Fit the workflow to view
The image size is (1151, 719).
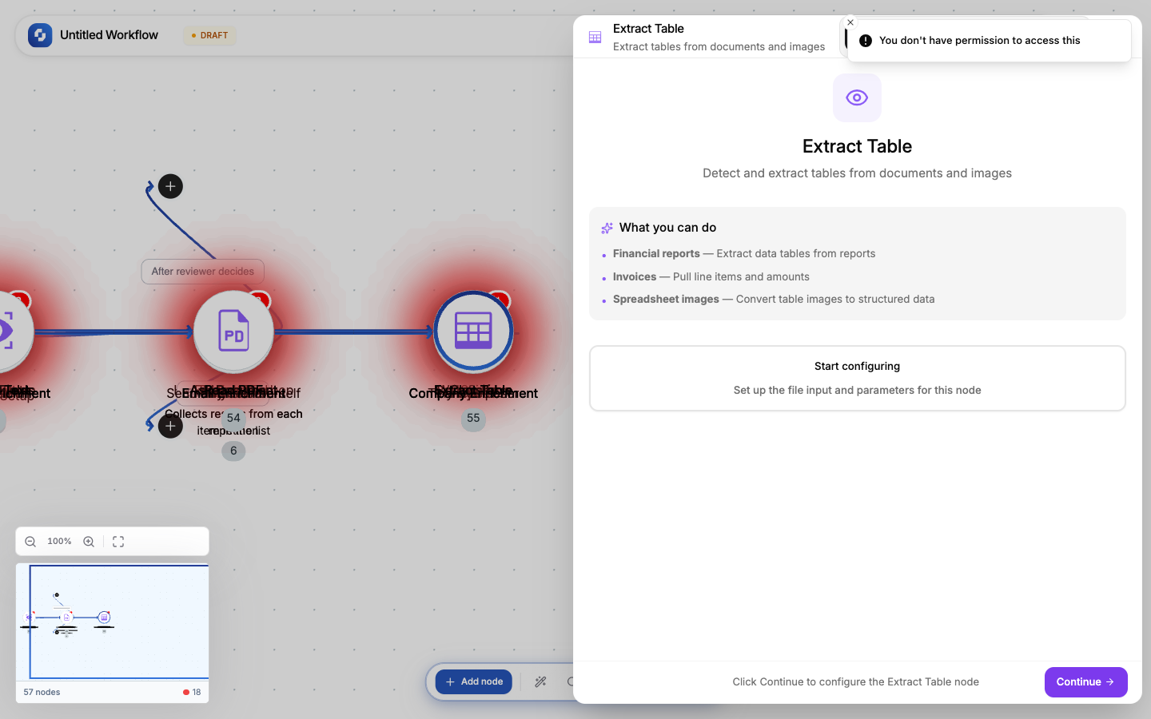coord(118,542)
